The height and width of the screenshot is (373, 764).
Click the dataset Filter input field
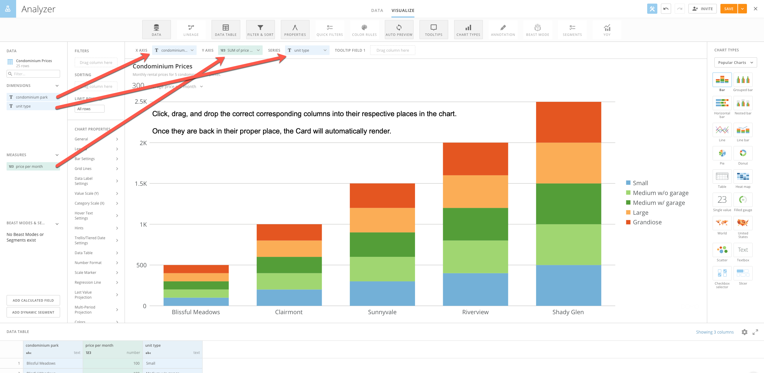33,74
